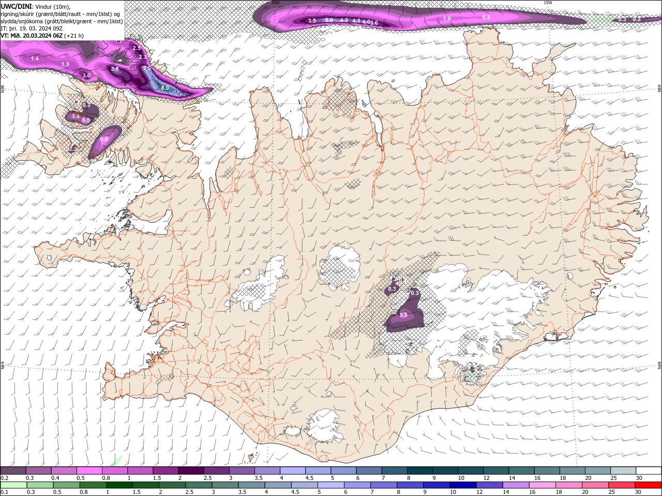Click the '(+21 h)' forecast offset text

pyautogui.click(x=74, y=36)
